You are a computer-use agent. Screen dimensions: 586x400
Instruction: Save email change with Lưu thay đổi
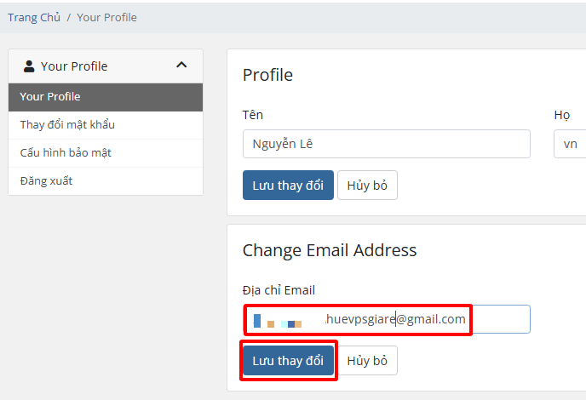[288, 360]
